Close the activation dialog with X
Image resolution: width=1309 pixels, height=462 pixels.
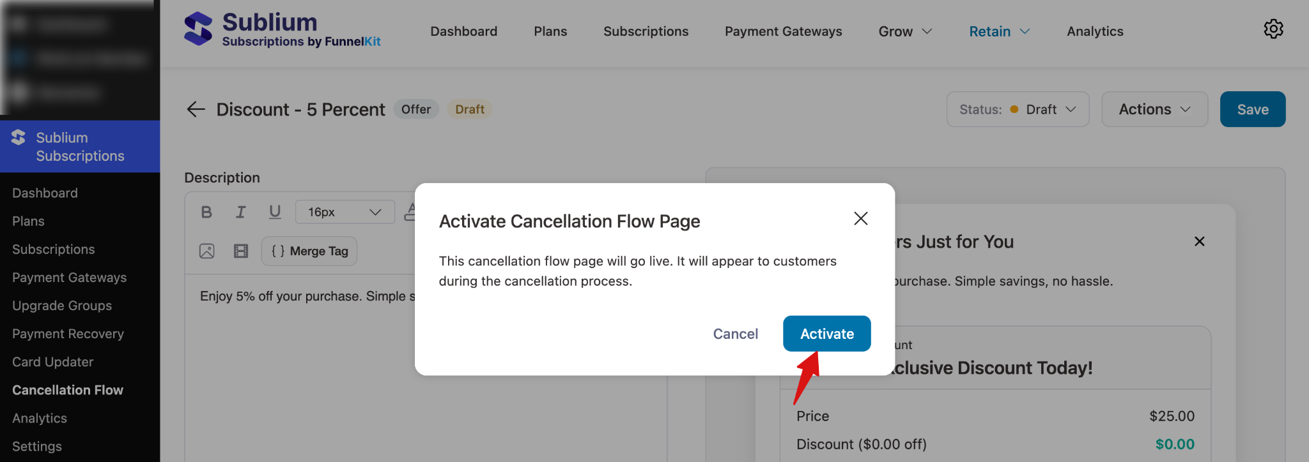[860, 219]
